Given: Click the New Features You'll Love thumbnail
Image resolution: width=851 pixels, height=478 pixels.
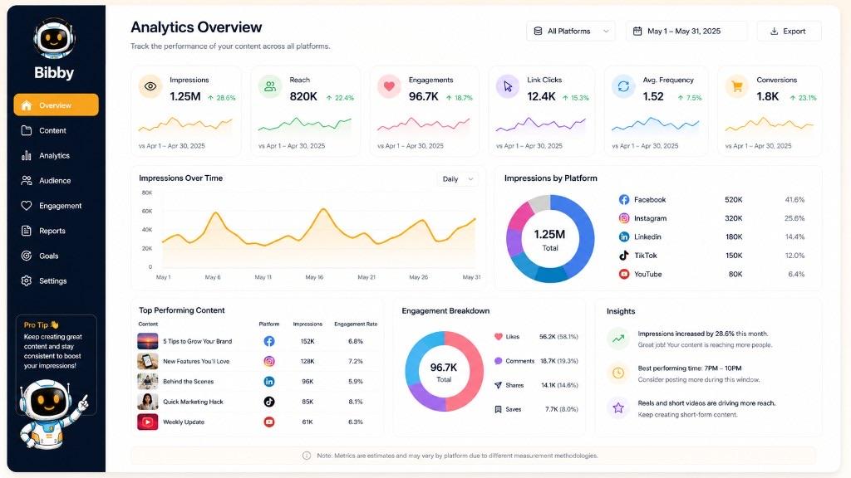Looking at the screenshot, I should (148, 361).
